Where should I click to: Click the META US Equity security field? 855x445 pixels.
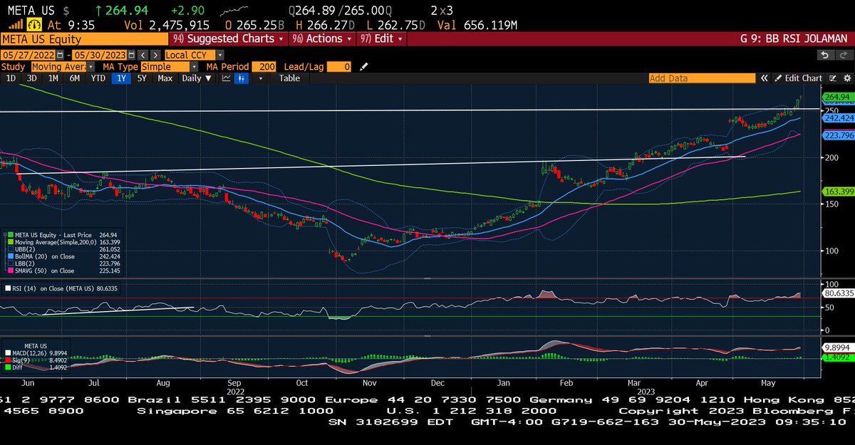click(84, 39)
